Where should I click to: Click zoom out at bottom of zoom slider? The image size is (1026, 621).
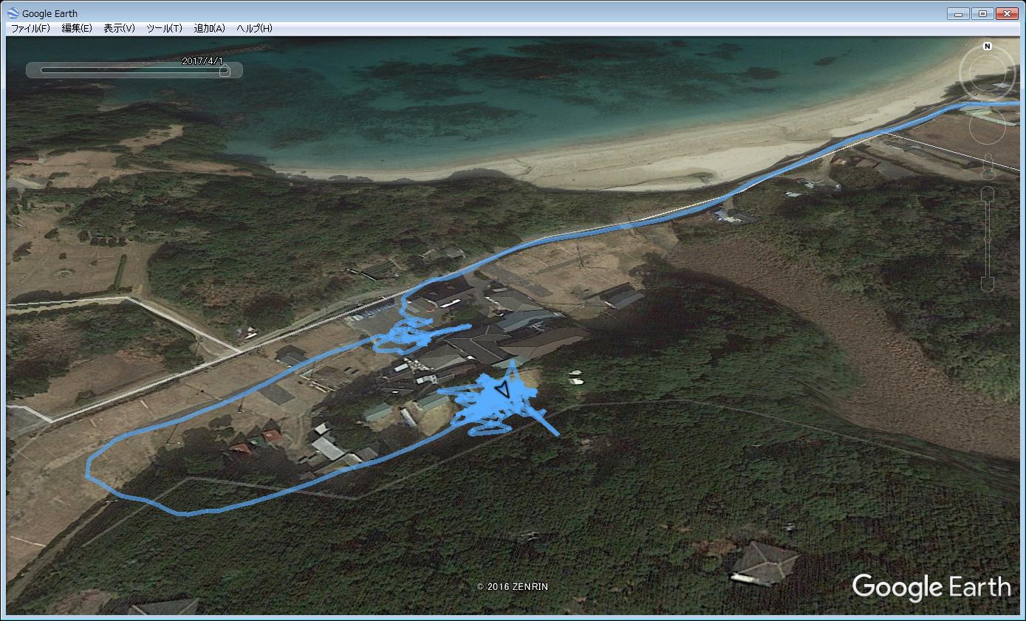click(988, 284)
